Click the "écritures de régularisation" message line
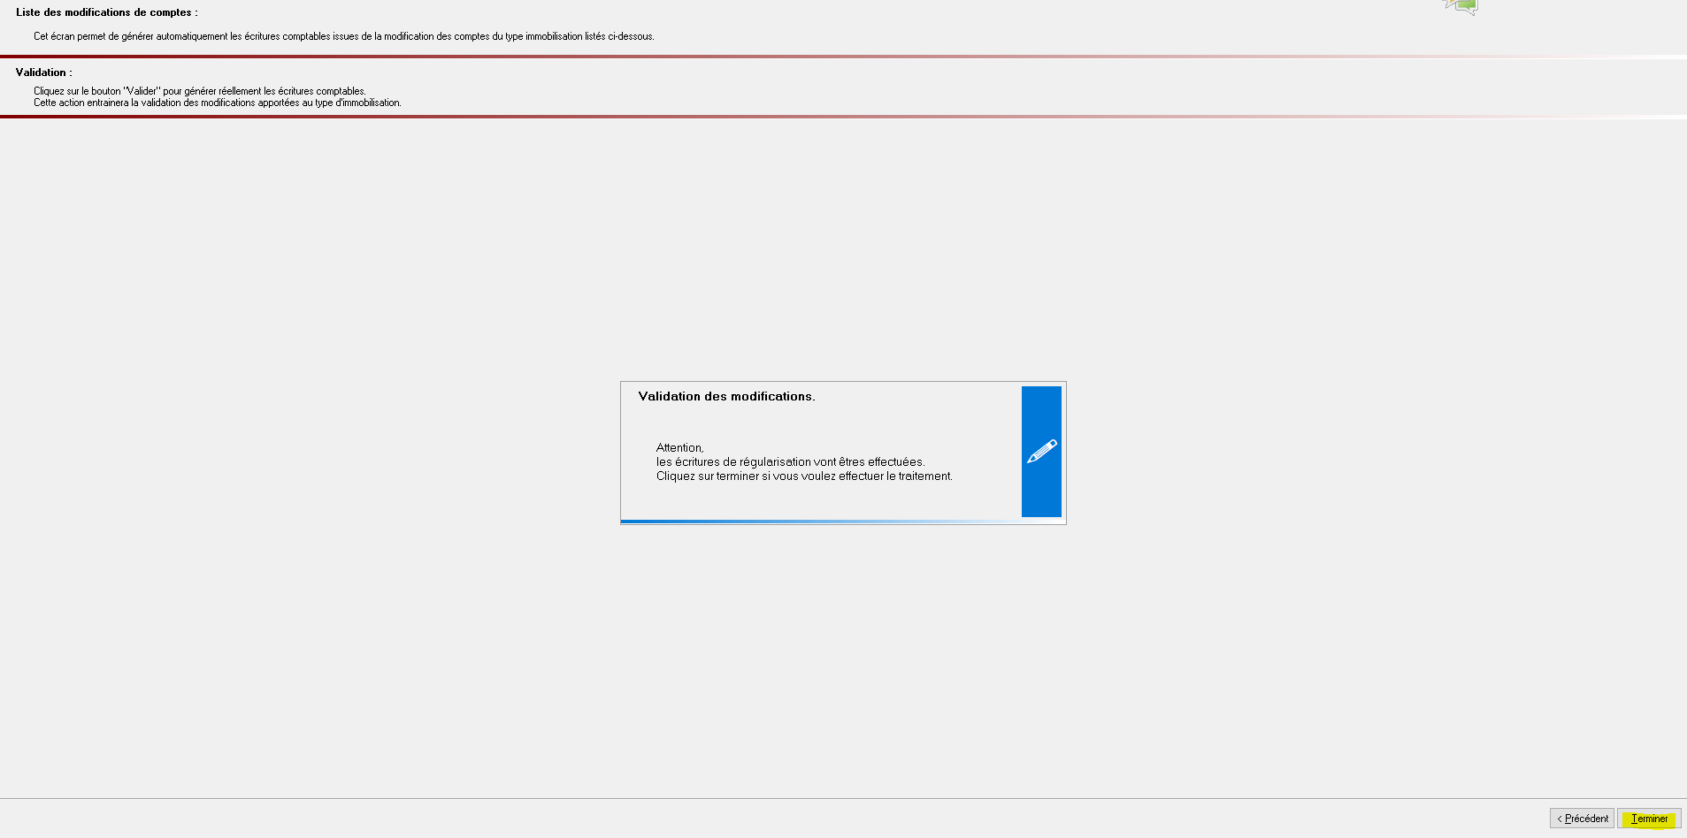Image resolution: width=1687 pixels, height=838 pixels. pyautogui.click(x=789, y=461)
